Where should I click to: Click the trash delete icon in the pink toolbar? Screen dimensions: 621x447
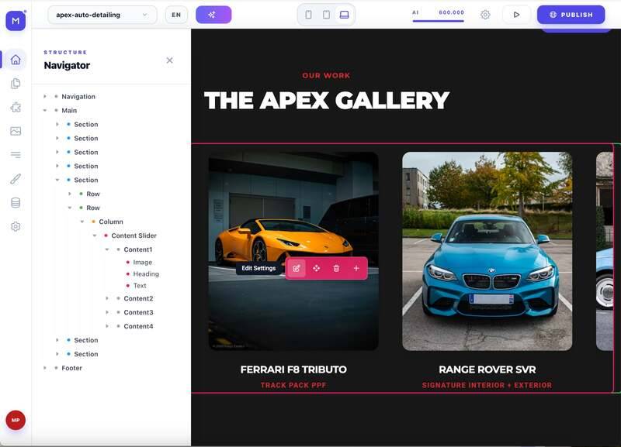tap(336, 268)
